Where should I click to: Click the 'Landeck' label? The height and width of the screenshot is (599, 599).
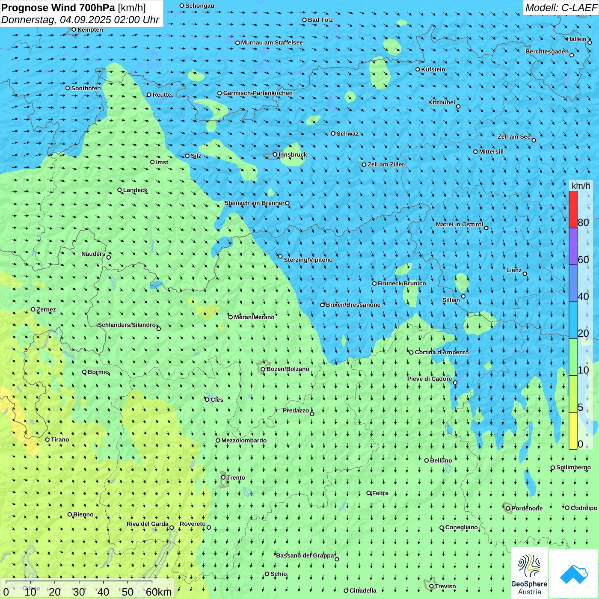135,190
